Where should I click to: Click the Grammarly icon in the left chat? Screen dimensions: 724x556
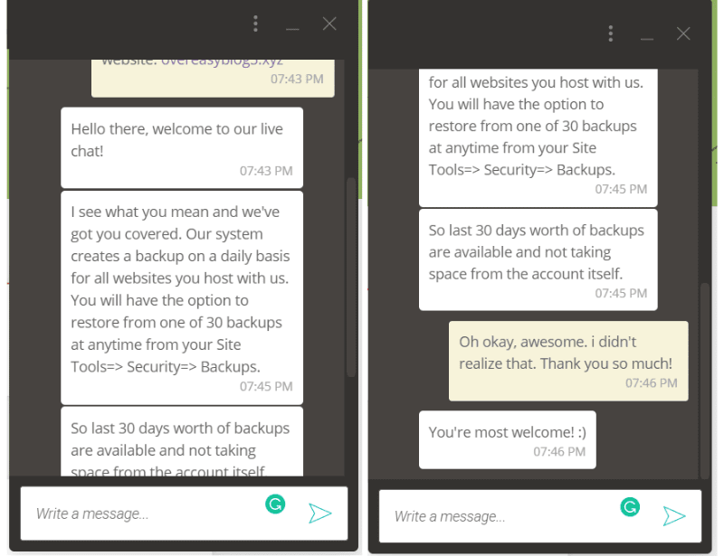[x=275, y=504]
